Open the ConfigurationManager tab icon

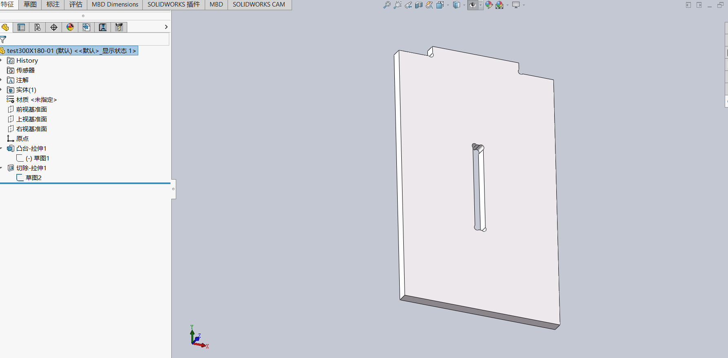tap(38, 27)
